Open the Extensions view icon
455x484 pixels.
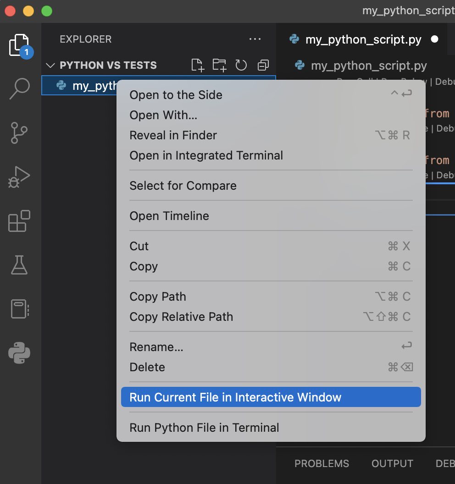19,221
